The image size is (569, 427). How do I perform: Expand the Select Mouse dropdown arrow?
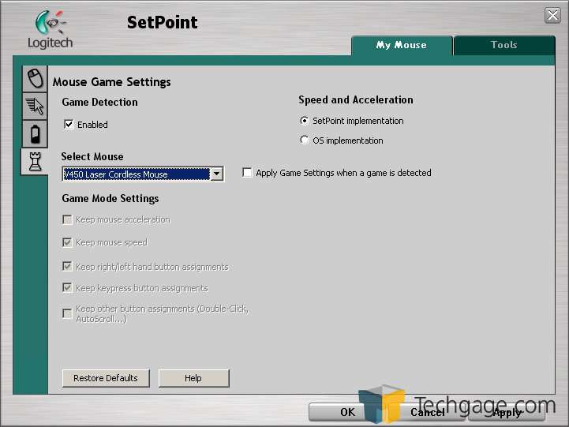click(217, 174)
